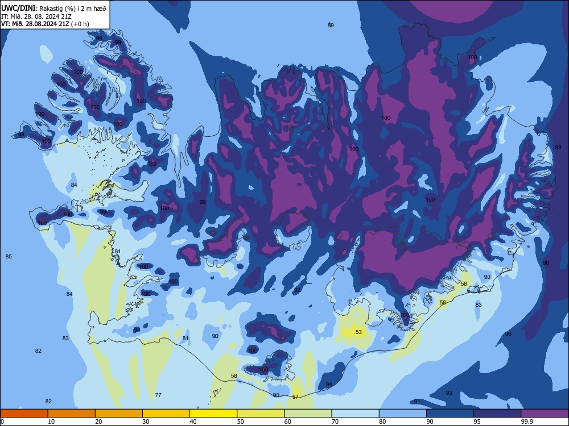Click the title text "UWC/DINI: Rakastig (%) í 2 m hæð"
569x426 pixels.
point(53,8)
